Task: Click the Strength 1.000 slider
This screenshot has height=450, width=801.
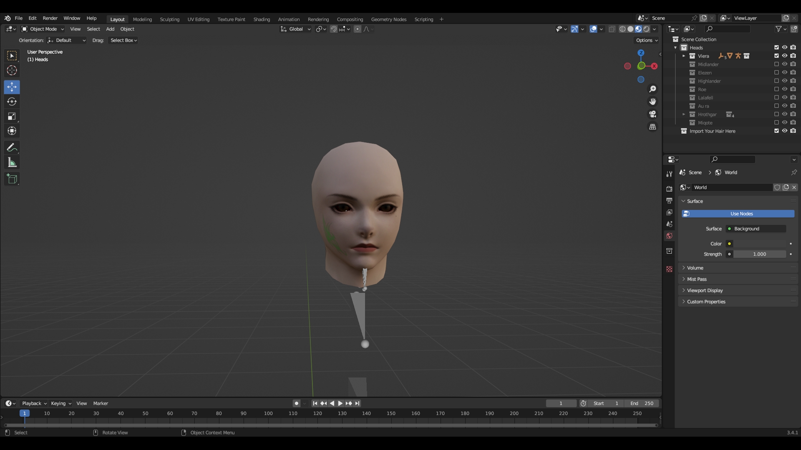Action: pyautogui.click(x=760, y=254)
